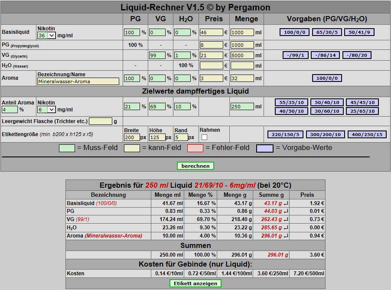Apply the 25/65/10 target ratio preset
The height and width of the screenshot is (290, 391).
pyautogui.click(x=362, y=111)
